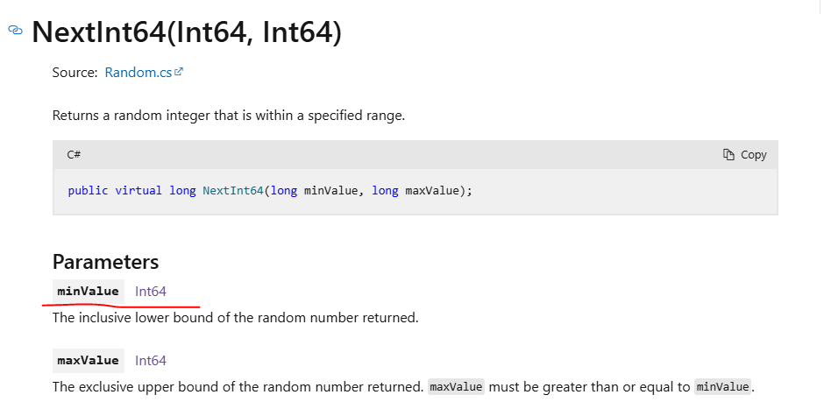Open the Random.cs source link

tap(139, 73)
